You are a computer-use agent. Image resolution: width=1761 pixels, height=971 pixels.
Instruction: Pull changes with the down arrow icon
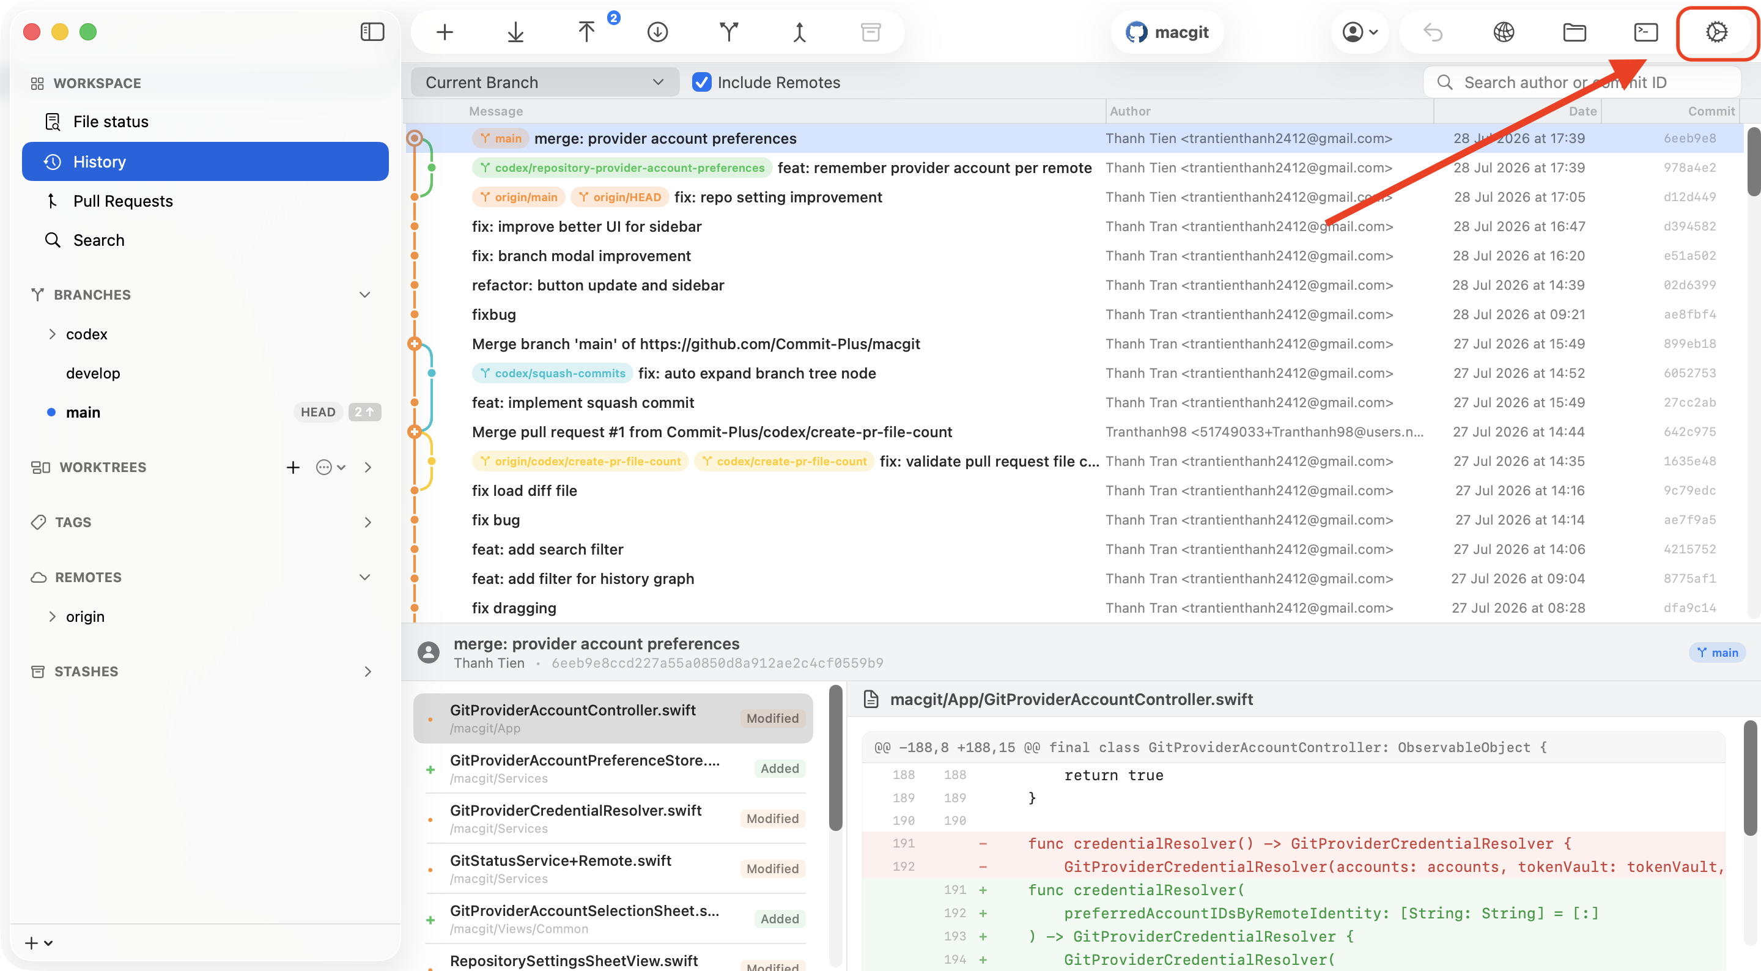pyautogui.click(x=515, y=31)
